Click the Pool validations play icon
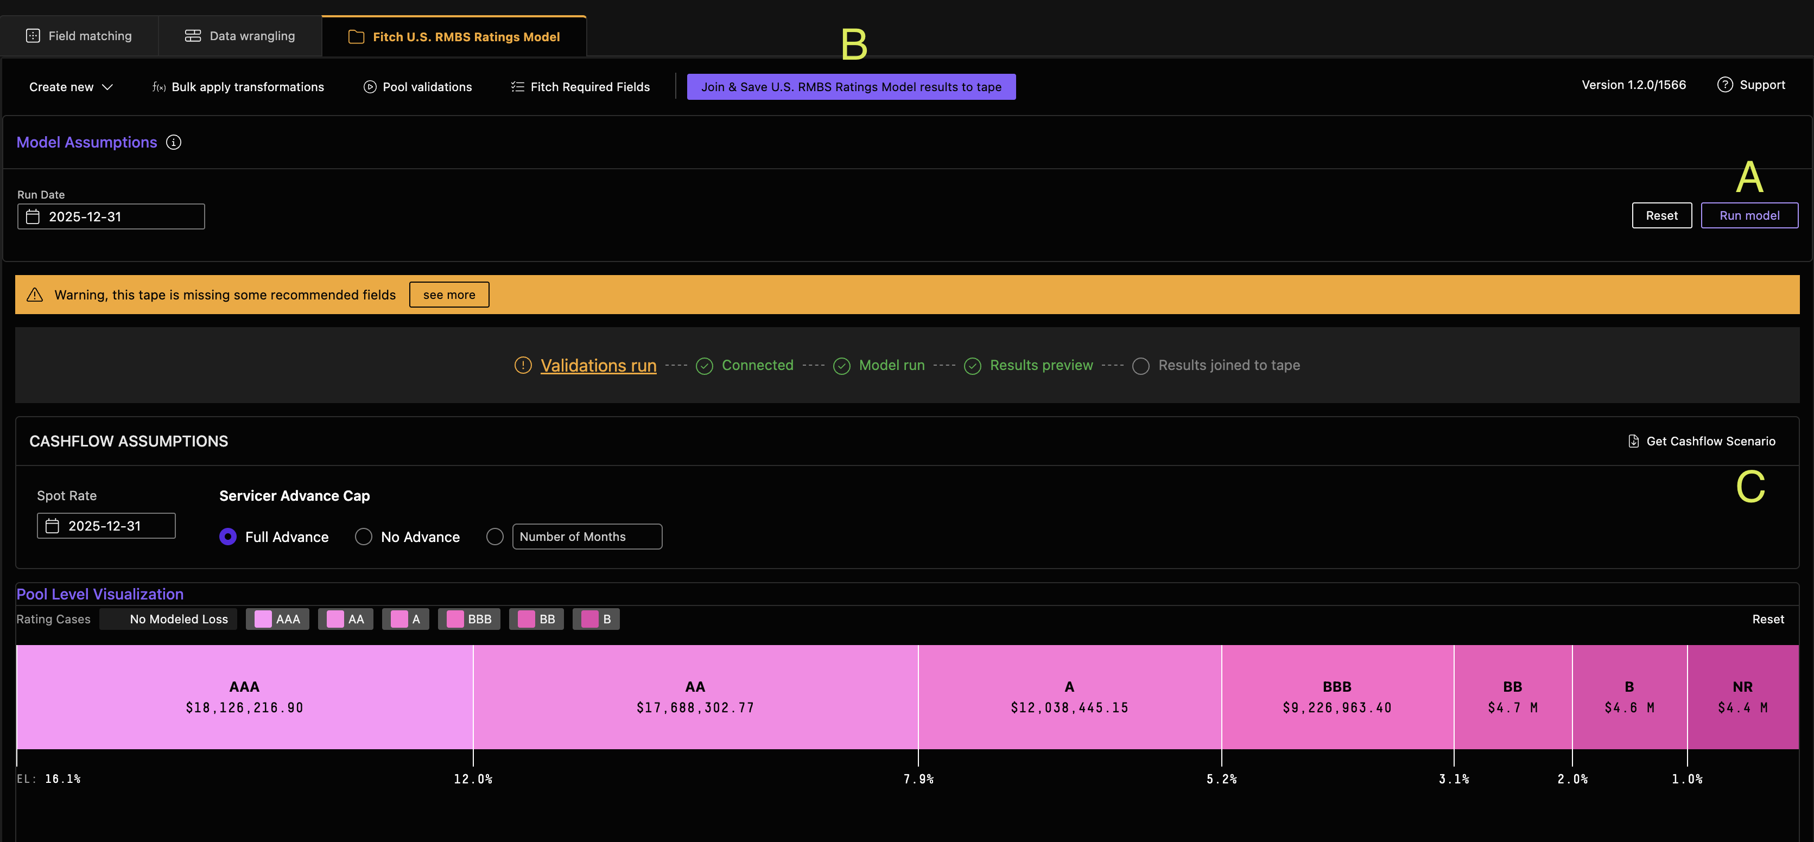1814x842 pixels. click(x=370, y=87)
